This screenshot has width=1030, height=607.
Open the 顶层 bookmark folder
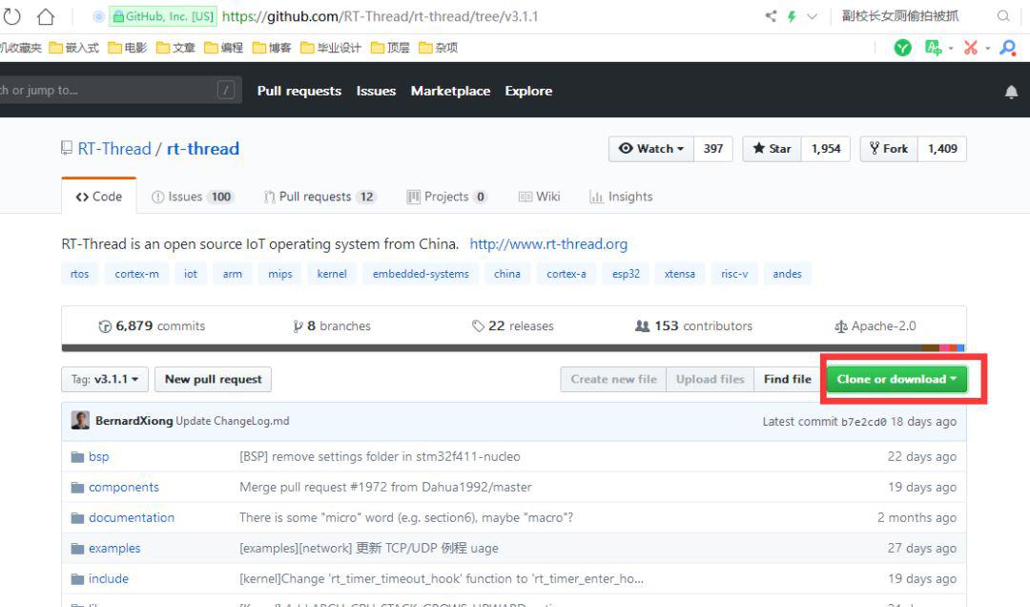pyautogui.click(x=390, y=48)
